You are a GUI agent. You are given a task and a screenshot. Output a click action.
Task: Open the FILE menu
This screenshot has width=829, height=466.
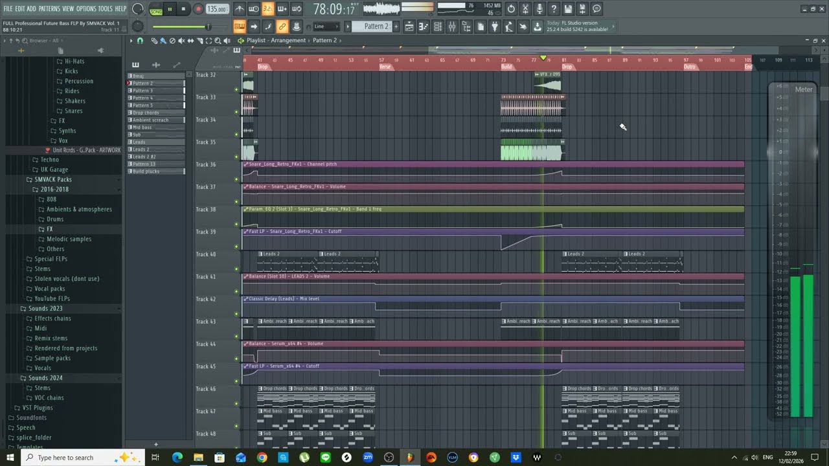coord(8,9)
